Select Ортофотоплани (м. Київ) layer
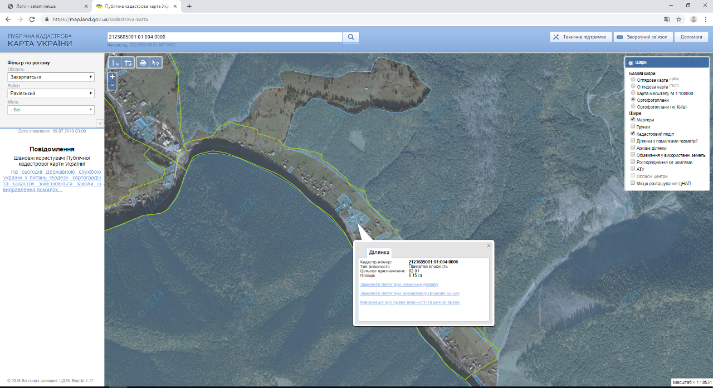The height and width of the screenshot is (388, 713). point(633,106)
